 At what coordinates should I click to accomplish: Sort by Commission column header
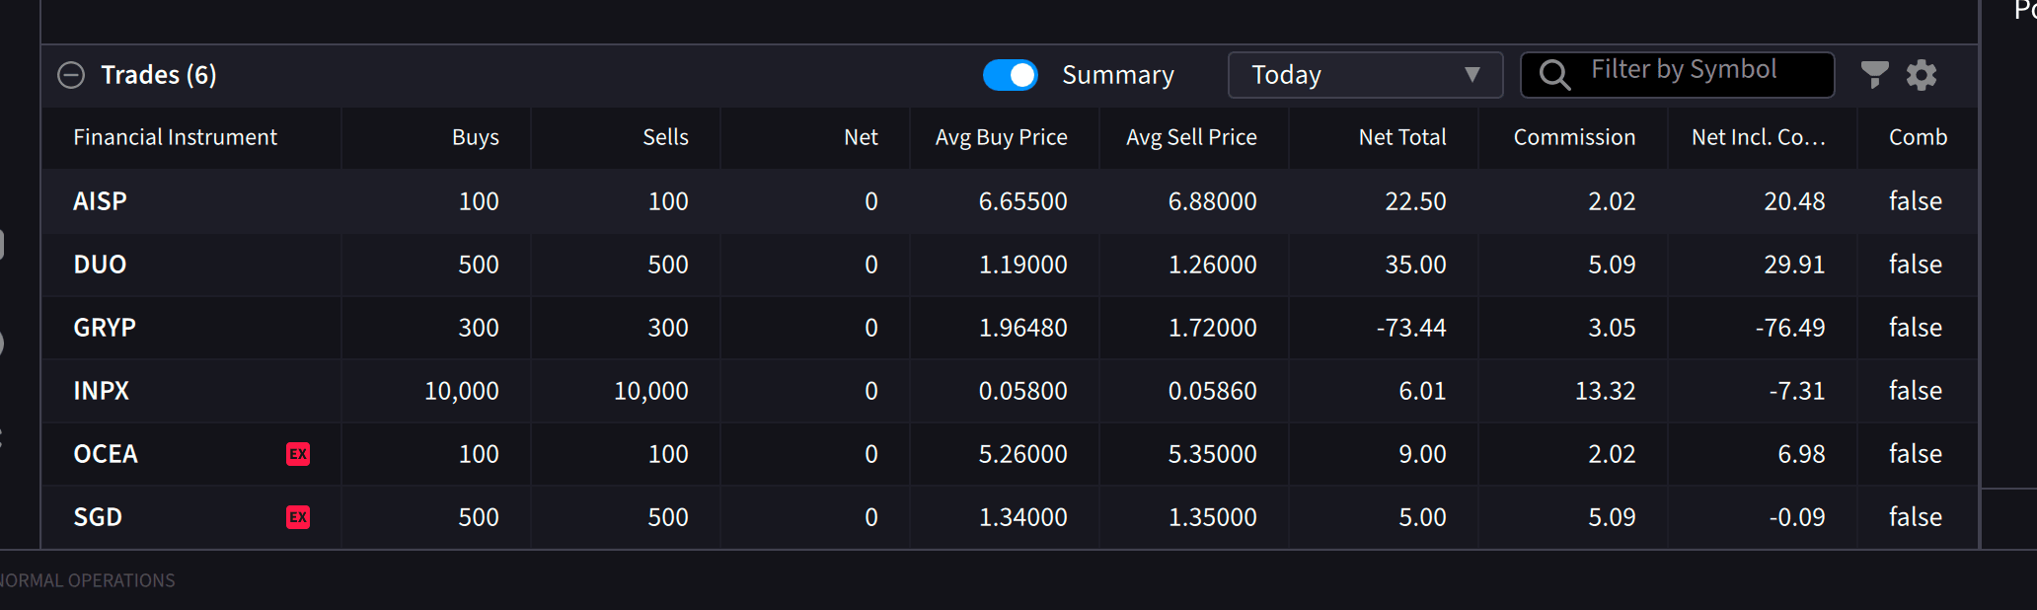click(1574, 137)
